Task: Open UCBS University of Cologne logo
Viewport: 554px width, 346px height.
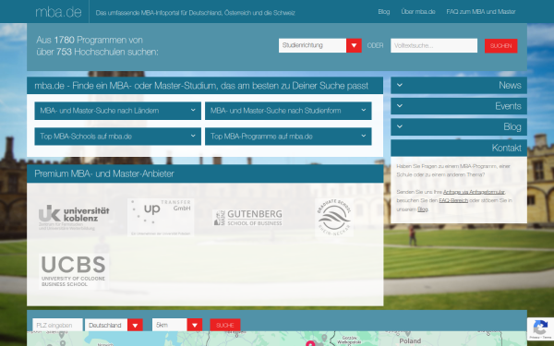Action: 74,271
